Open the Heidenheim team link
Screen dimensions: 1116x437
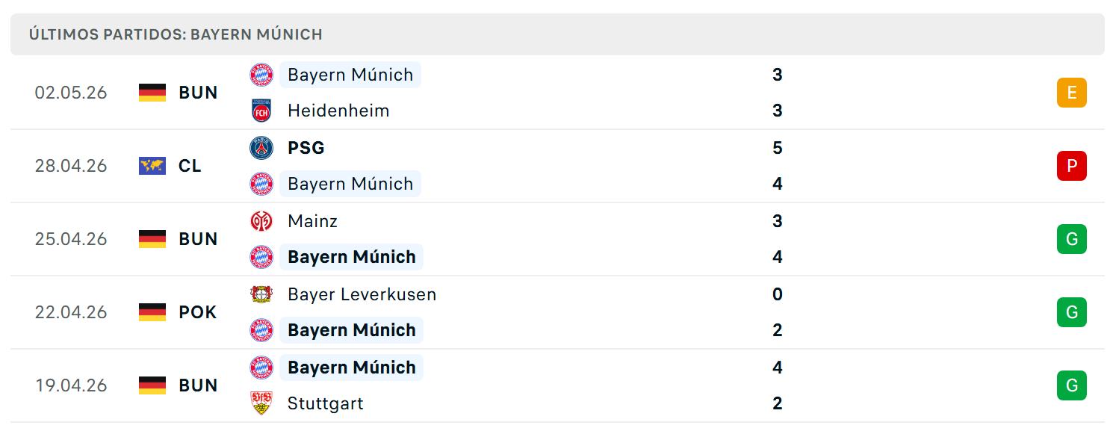338,111
